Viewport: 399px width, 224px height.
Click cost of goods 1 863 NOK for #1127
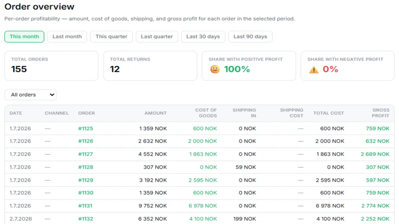click(203, 154)
